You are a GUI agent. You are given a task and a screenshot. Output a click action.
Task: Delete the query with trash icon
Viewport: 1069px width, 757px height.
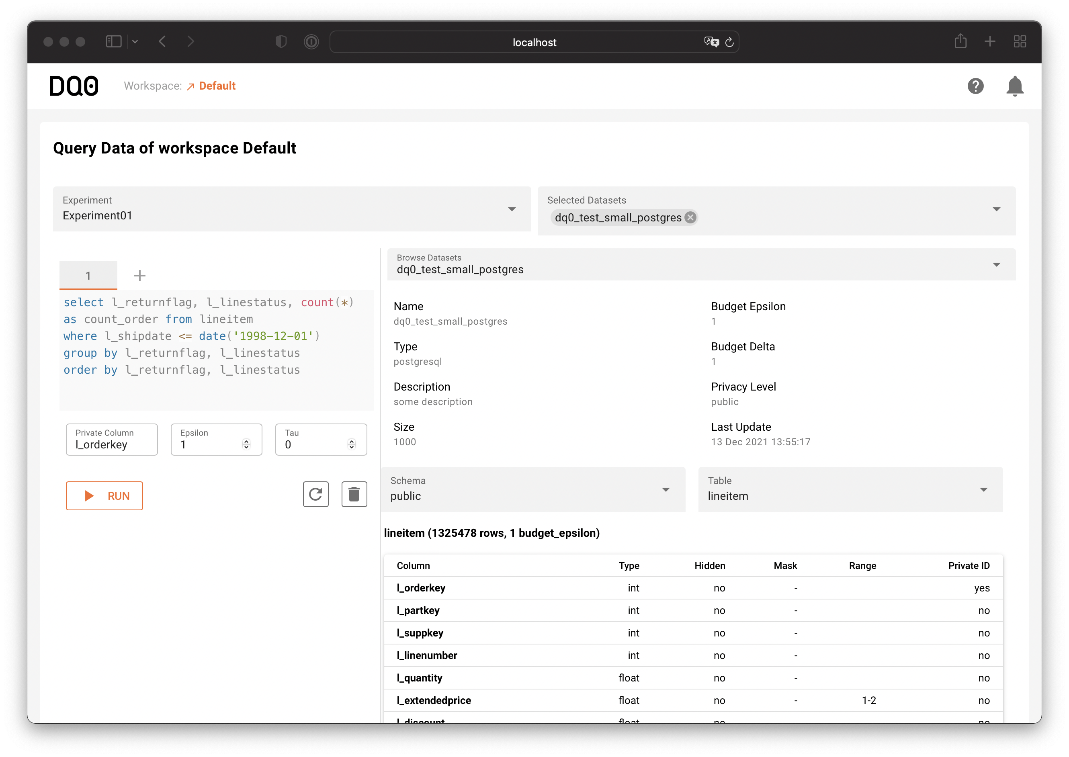(354, 494)
